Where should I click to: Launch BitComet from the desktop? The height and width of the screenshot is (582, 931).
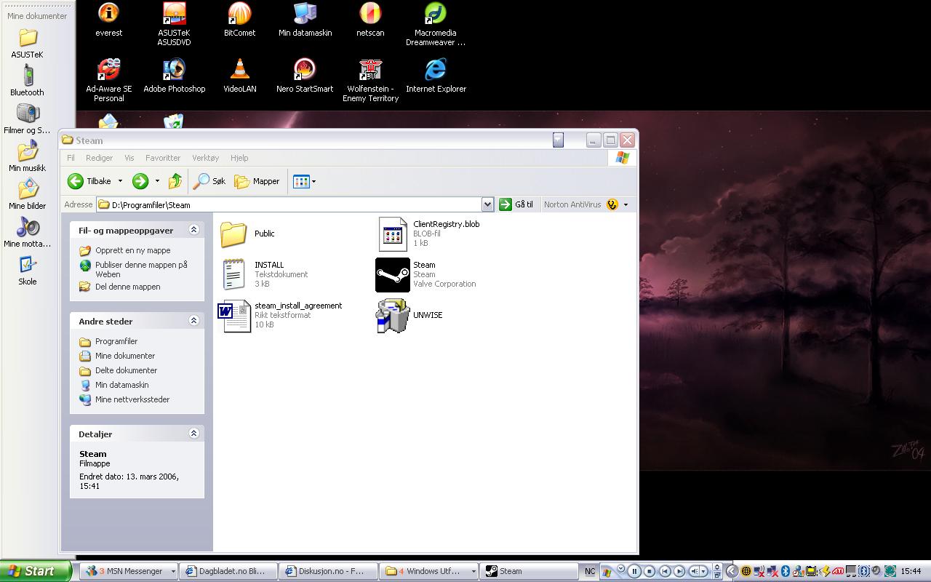[239, 20]
